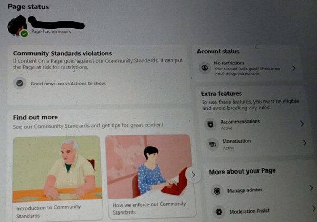Click How we enforce our Community Standards title

(149, 208)
